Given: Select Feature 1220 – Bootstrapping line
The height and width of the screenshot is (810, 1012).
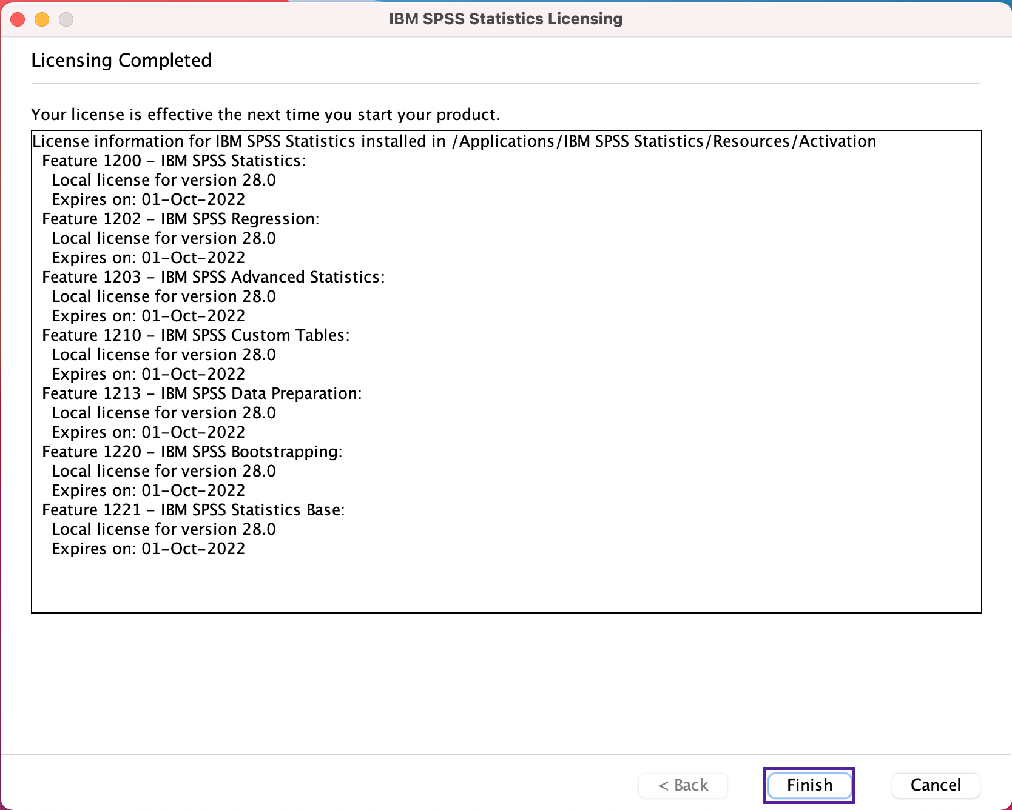Looking at the screenshot, I should click(192, 452).
